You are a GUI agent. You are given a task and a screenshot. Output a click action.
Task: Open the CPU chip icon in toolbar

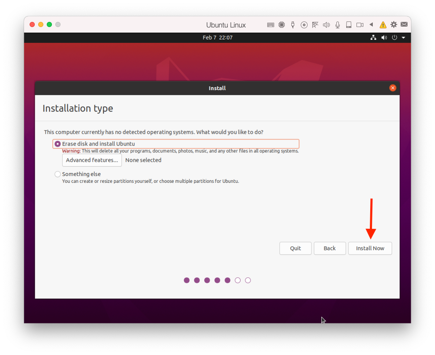click(282, 25)
